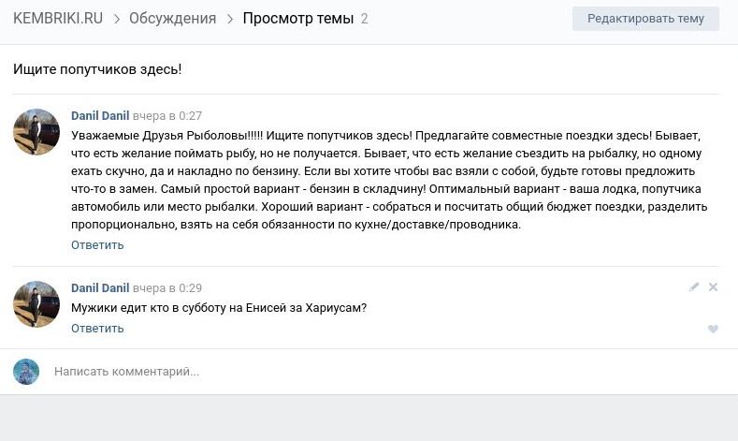Delete the second comment with X icon
The image size is (738, 441).
[x=713, y=287]
